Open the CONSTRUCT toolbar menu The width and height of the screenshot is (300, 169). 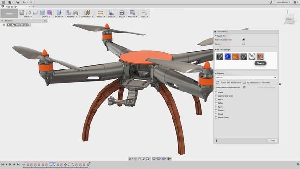[x=87, y=17]
